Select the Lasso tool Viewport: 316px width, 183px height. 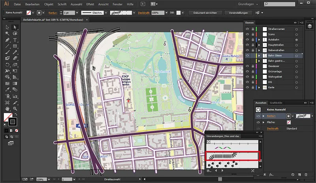pyautogui.click(x=15, y=34)
